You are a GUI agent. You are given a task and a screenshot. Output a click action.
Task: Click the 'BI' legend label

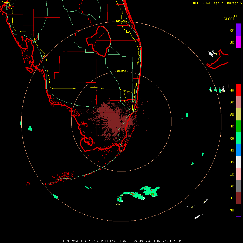[232, 198]
